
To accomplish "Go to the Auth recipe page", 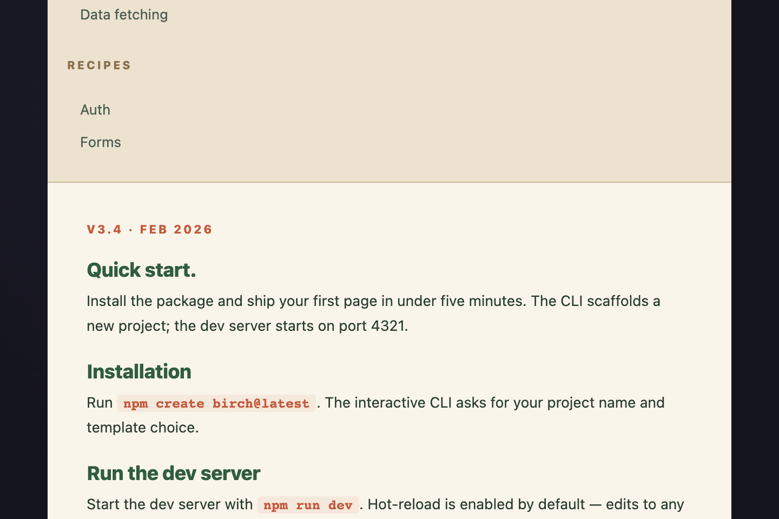I will [x=95, y=110].
